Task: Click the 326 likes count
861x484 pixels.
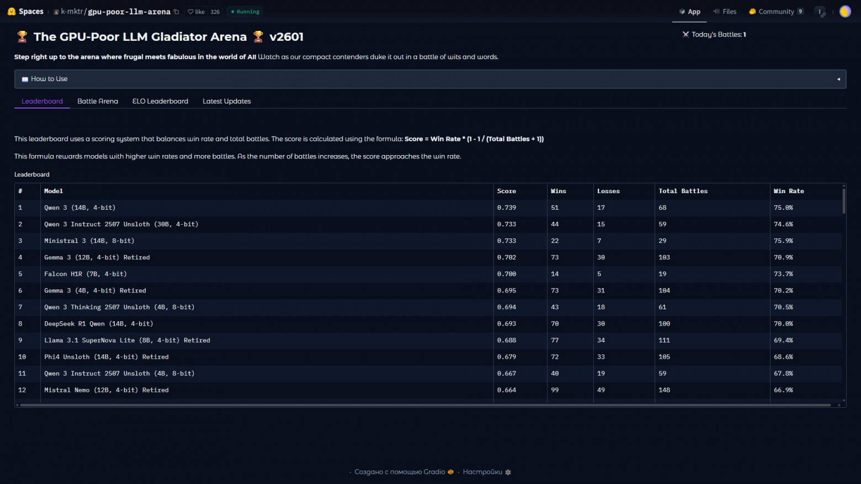Action: [215, 12]
